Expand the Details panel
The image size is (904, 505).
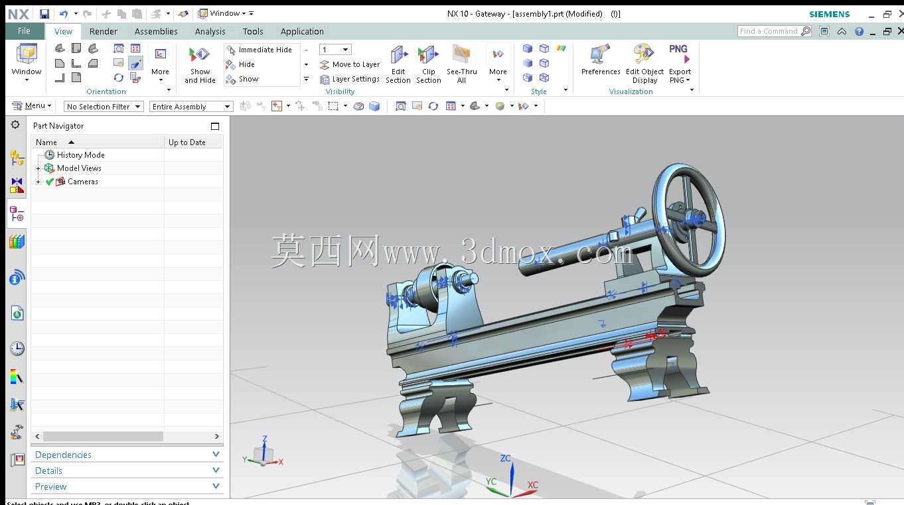pos(127,471)
